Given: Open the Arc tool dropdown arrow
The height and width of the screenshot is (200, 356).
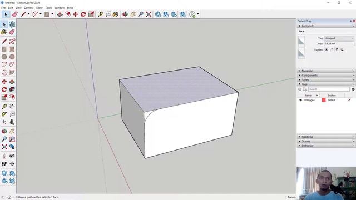Looking at the screenshot, I should (41, 14).
